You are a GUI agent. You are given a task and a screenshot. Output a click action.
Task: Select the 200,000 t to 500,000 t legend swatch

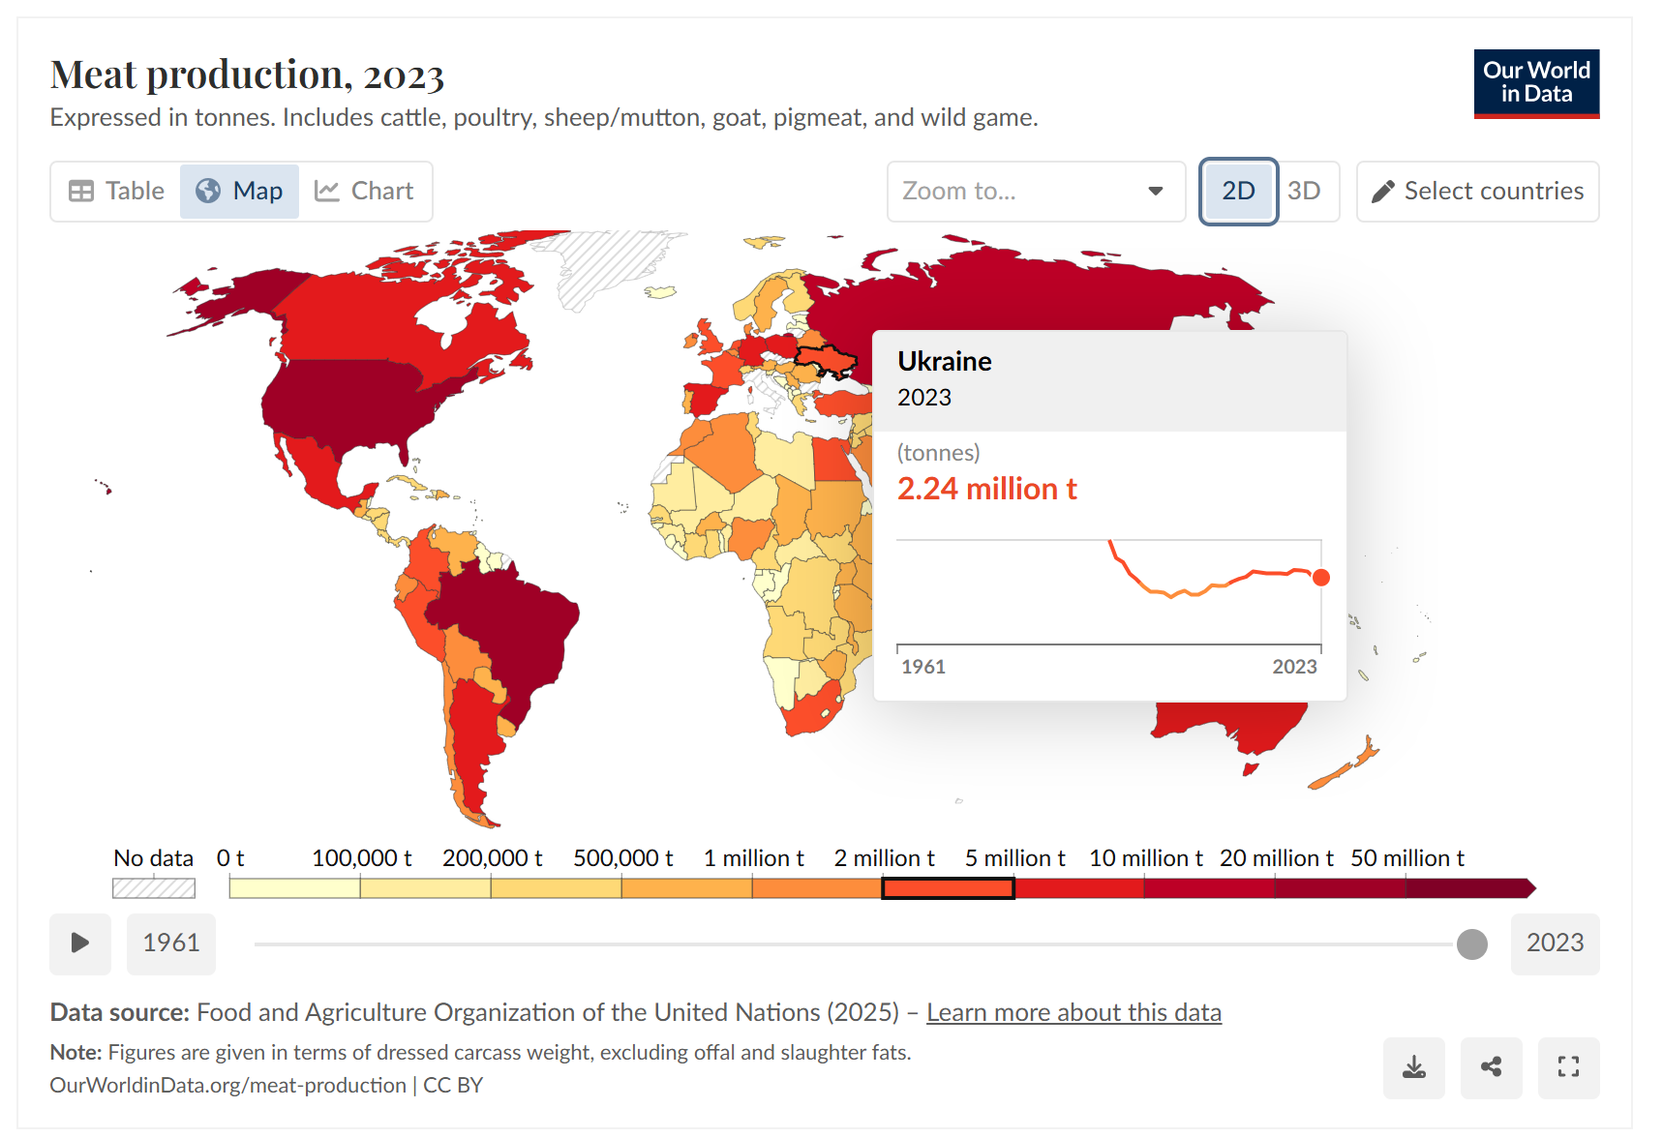556,887
